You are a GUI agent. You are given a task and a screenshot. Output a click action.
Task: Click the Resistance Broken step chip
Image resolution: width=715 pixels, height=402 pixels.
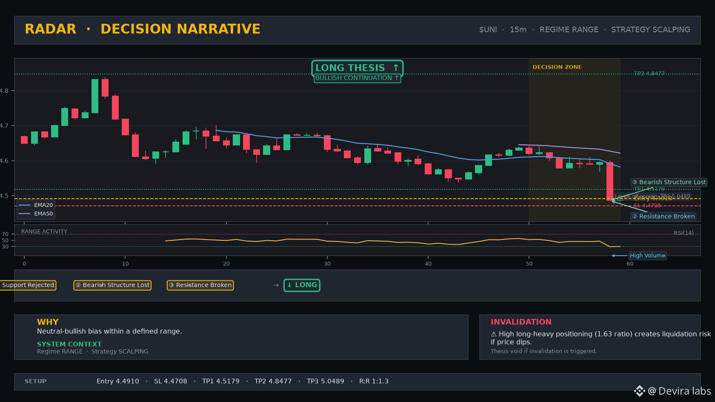pyautogui.click(x=200, y=285)
